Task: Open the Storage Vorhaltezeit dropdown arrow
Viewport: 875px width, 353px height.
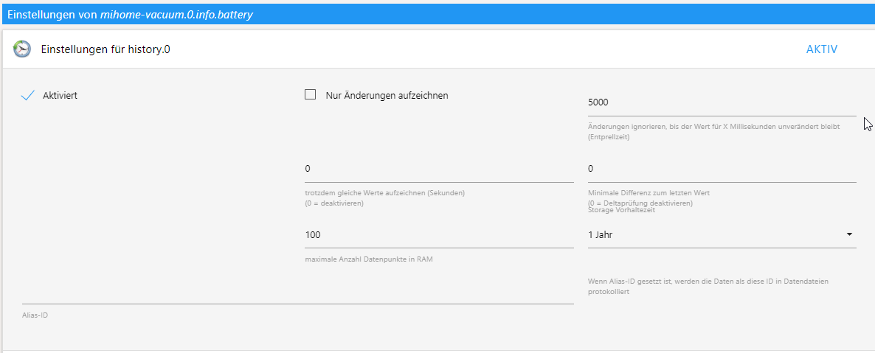Action: pyautogui.click(x=849, y=235)
